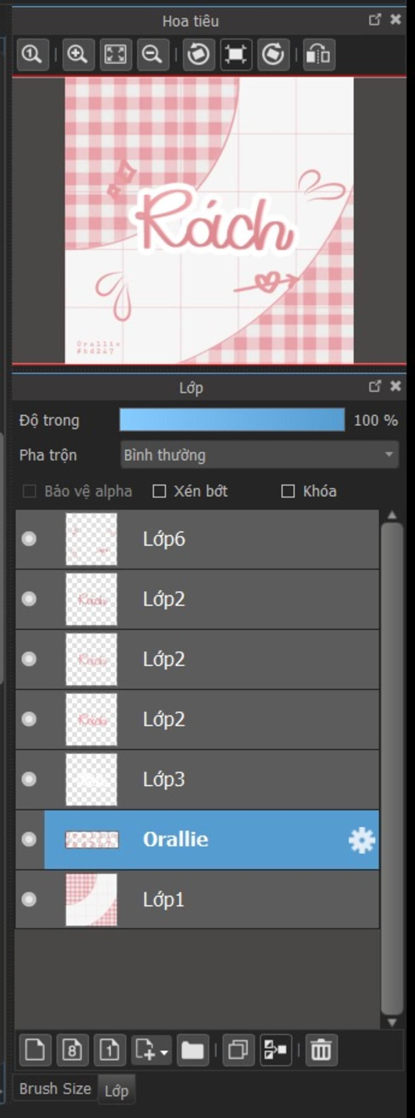Rotate canvas view clockwise
This screenshot has width=415, height=1118.
point(274,55)
